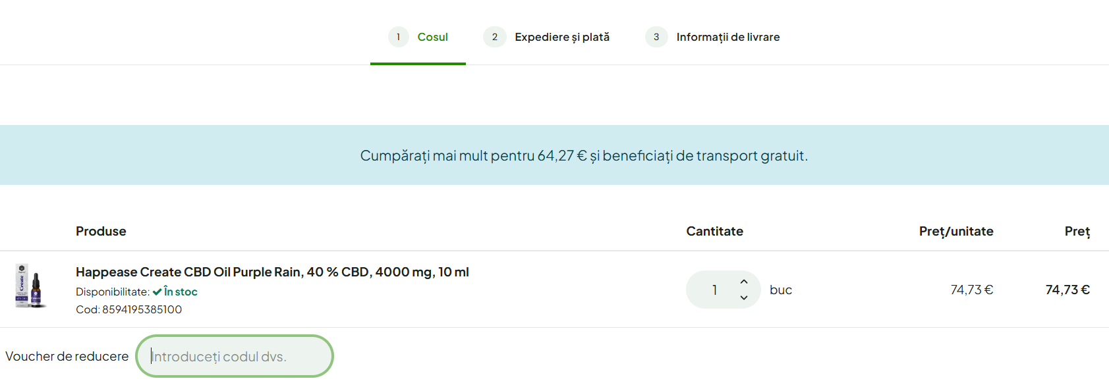1109x385 pixels.
Task: Click the green checkmark next to În stoc
Action: [157, 292]
